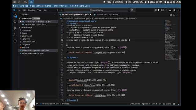
Task: Click the VS Code logo icon
Action: [14, 10]
